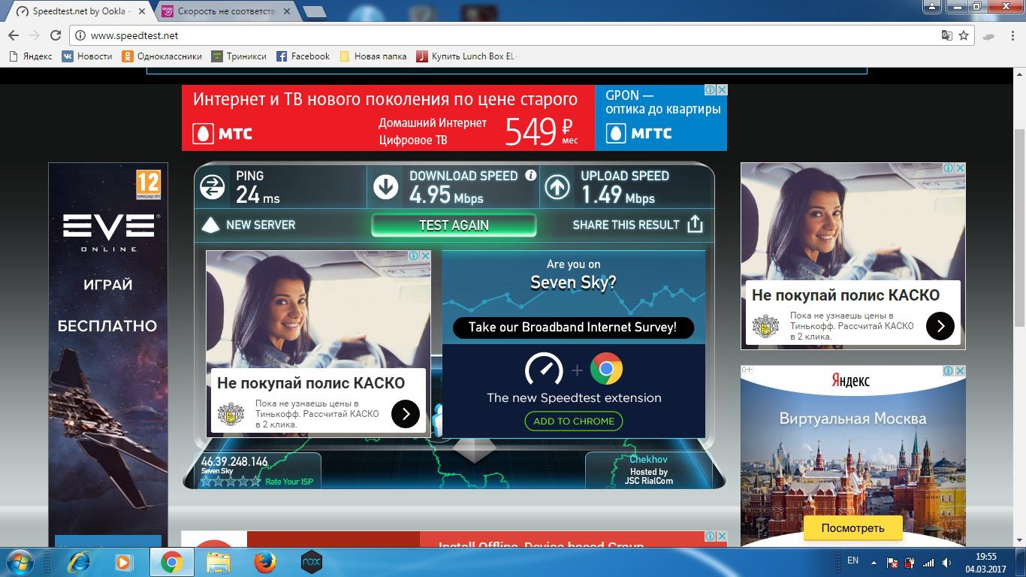This screenshot has height=577, width=1026.
Task: Close the MTS banner ad
Action: coord(722,89)
